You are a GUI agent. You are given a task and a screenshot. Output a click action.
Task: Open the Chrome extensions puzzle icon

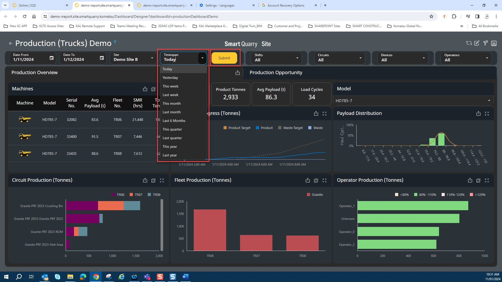tap(454, 16)
